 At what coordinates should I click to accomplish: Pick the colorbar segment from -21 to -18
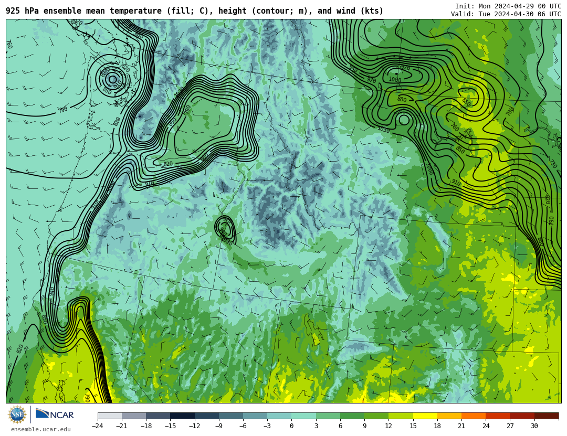tap(134, 416)
